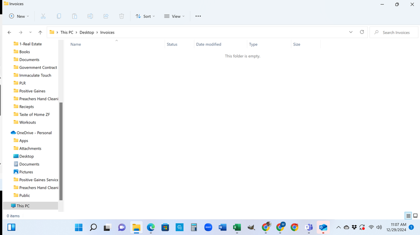
Task: Open Excel from taskbar
Action: (237, 227)
